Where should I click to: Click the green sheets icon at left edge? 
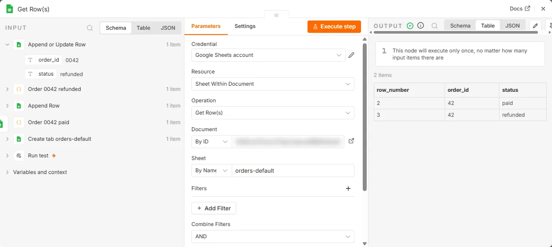(x=2, y=124)
